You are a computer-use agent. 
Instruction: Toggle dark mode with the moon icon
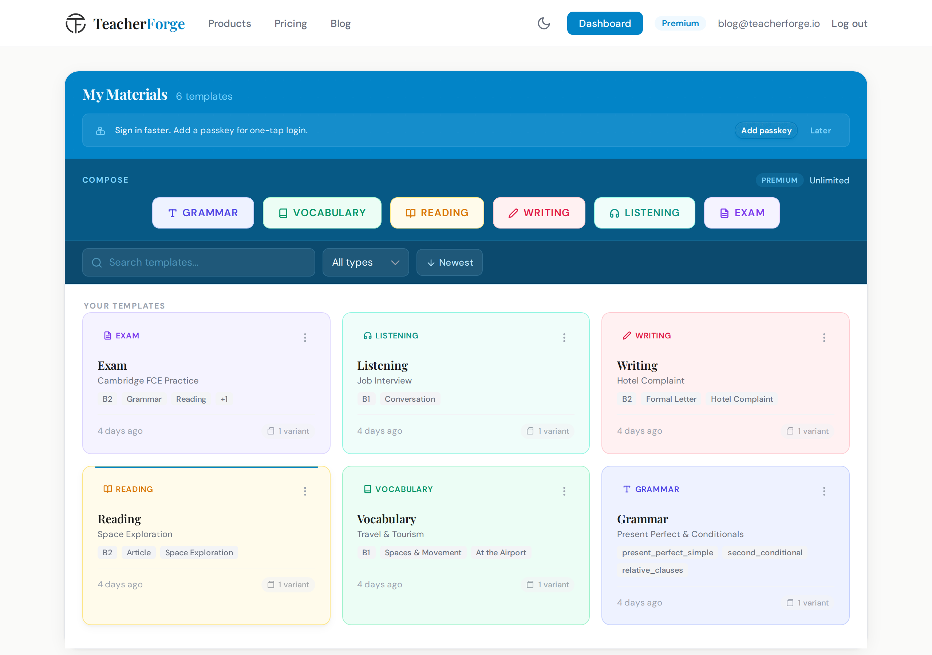click(544, 23)
